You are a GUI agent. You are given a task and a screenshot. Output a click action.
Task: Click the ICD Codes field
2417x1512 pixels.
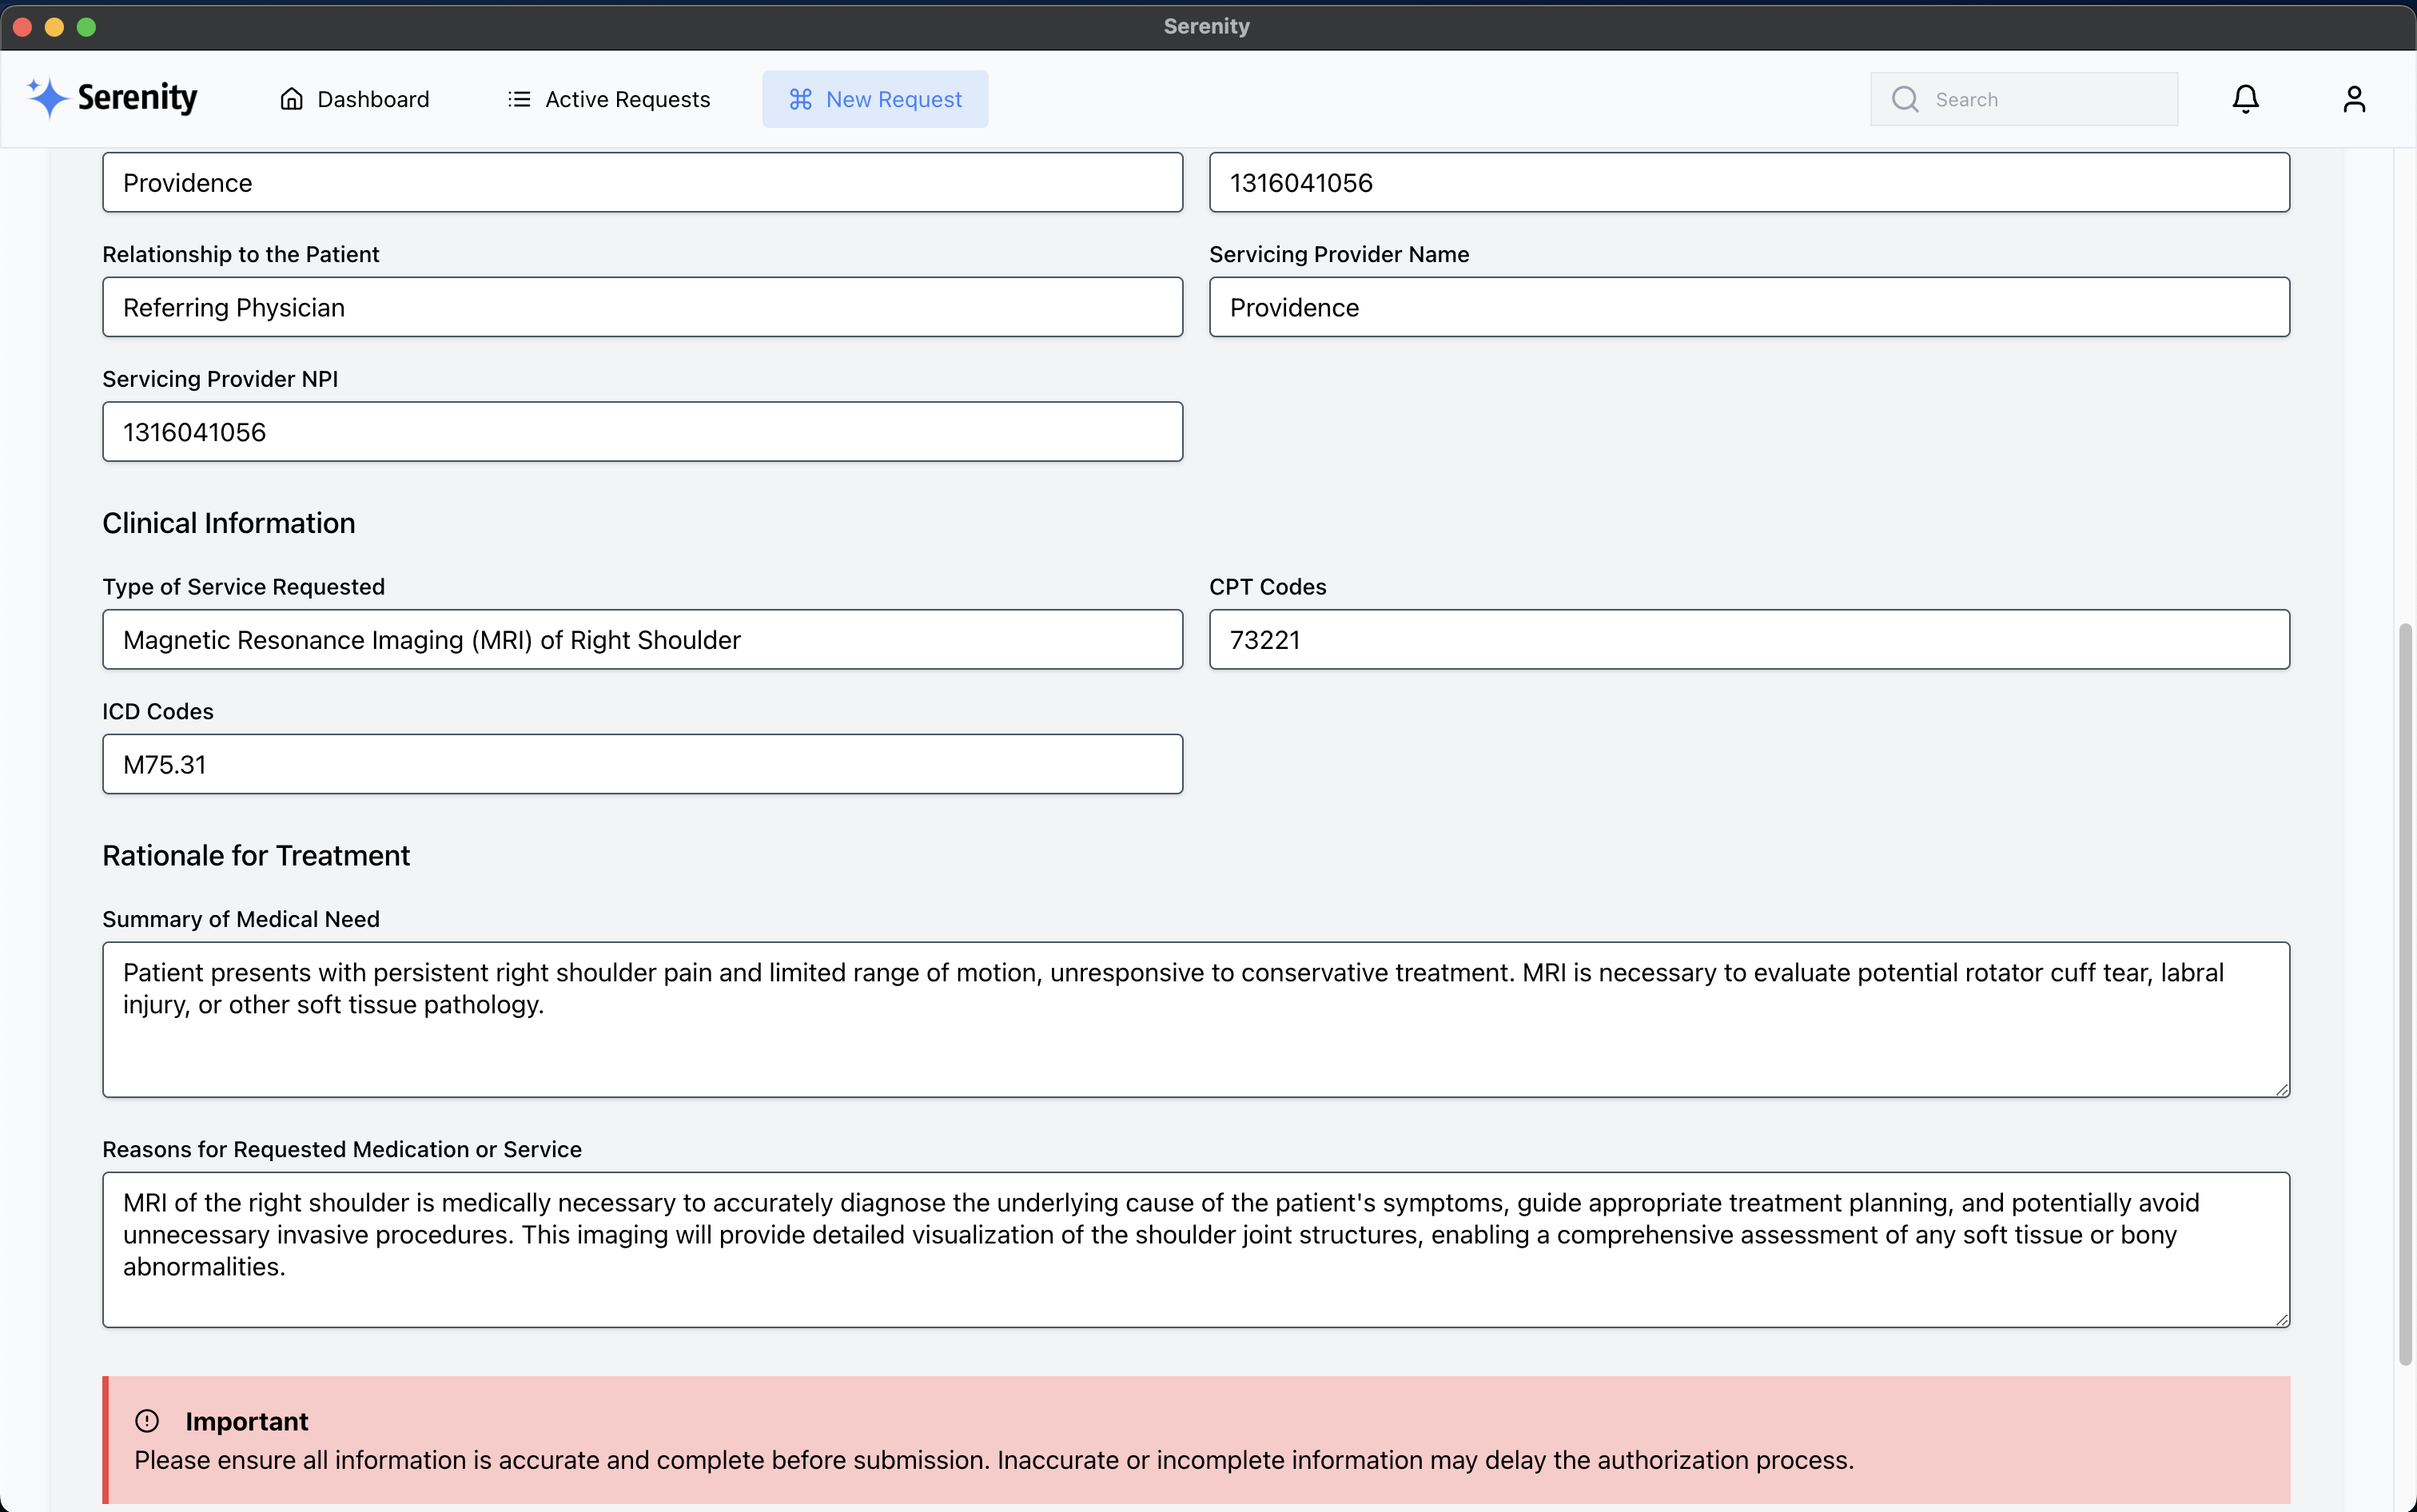click(x=642, y=765)
